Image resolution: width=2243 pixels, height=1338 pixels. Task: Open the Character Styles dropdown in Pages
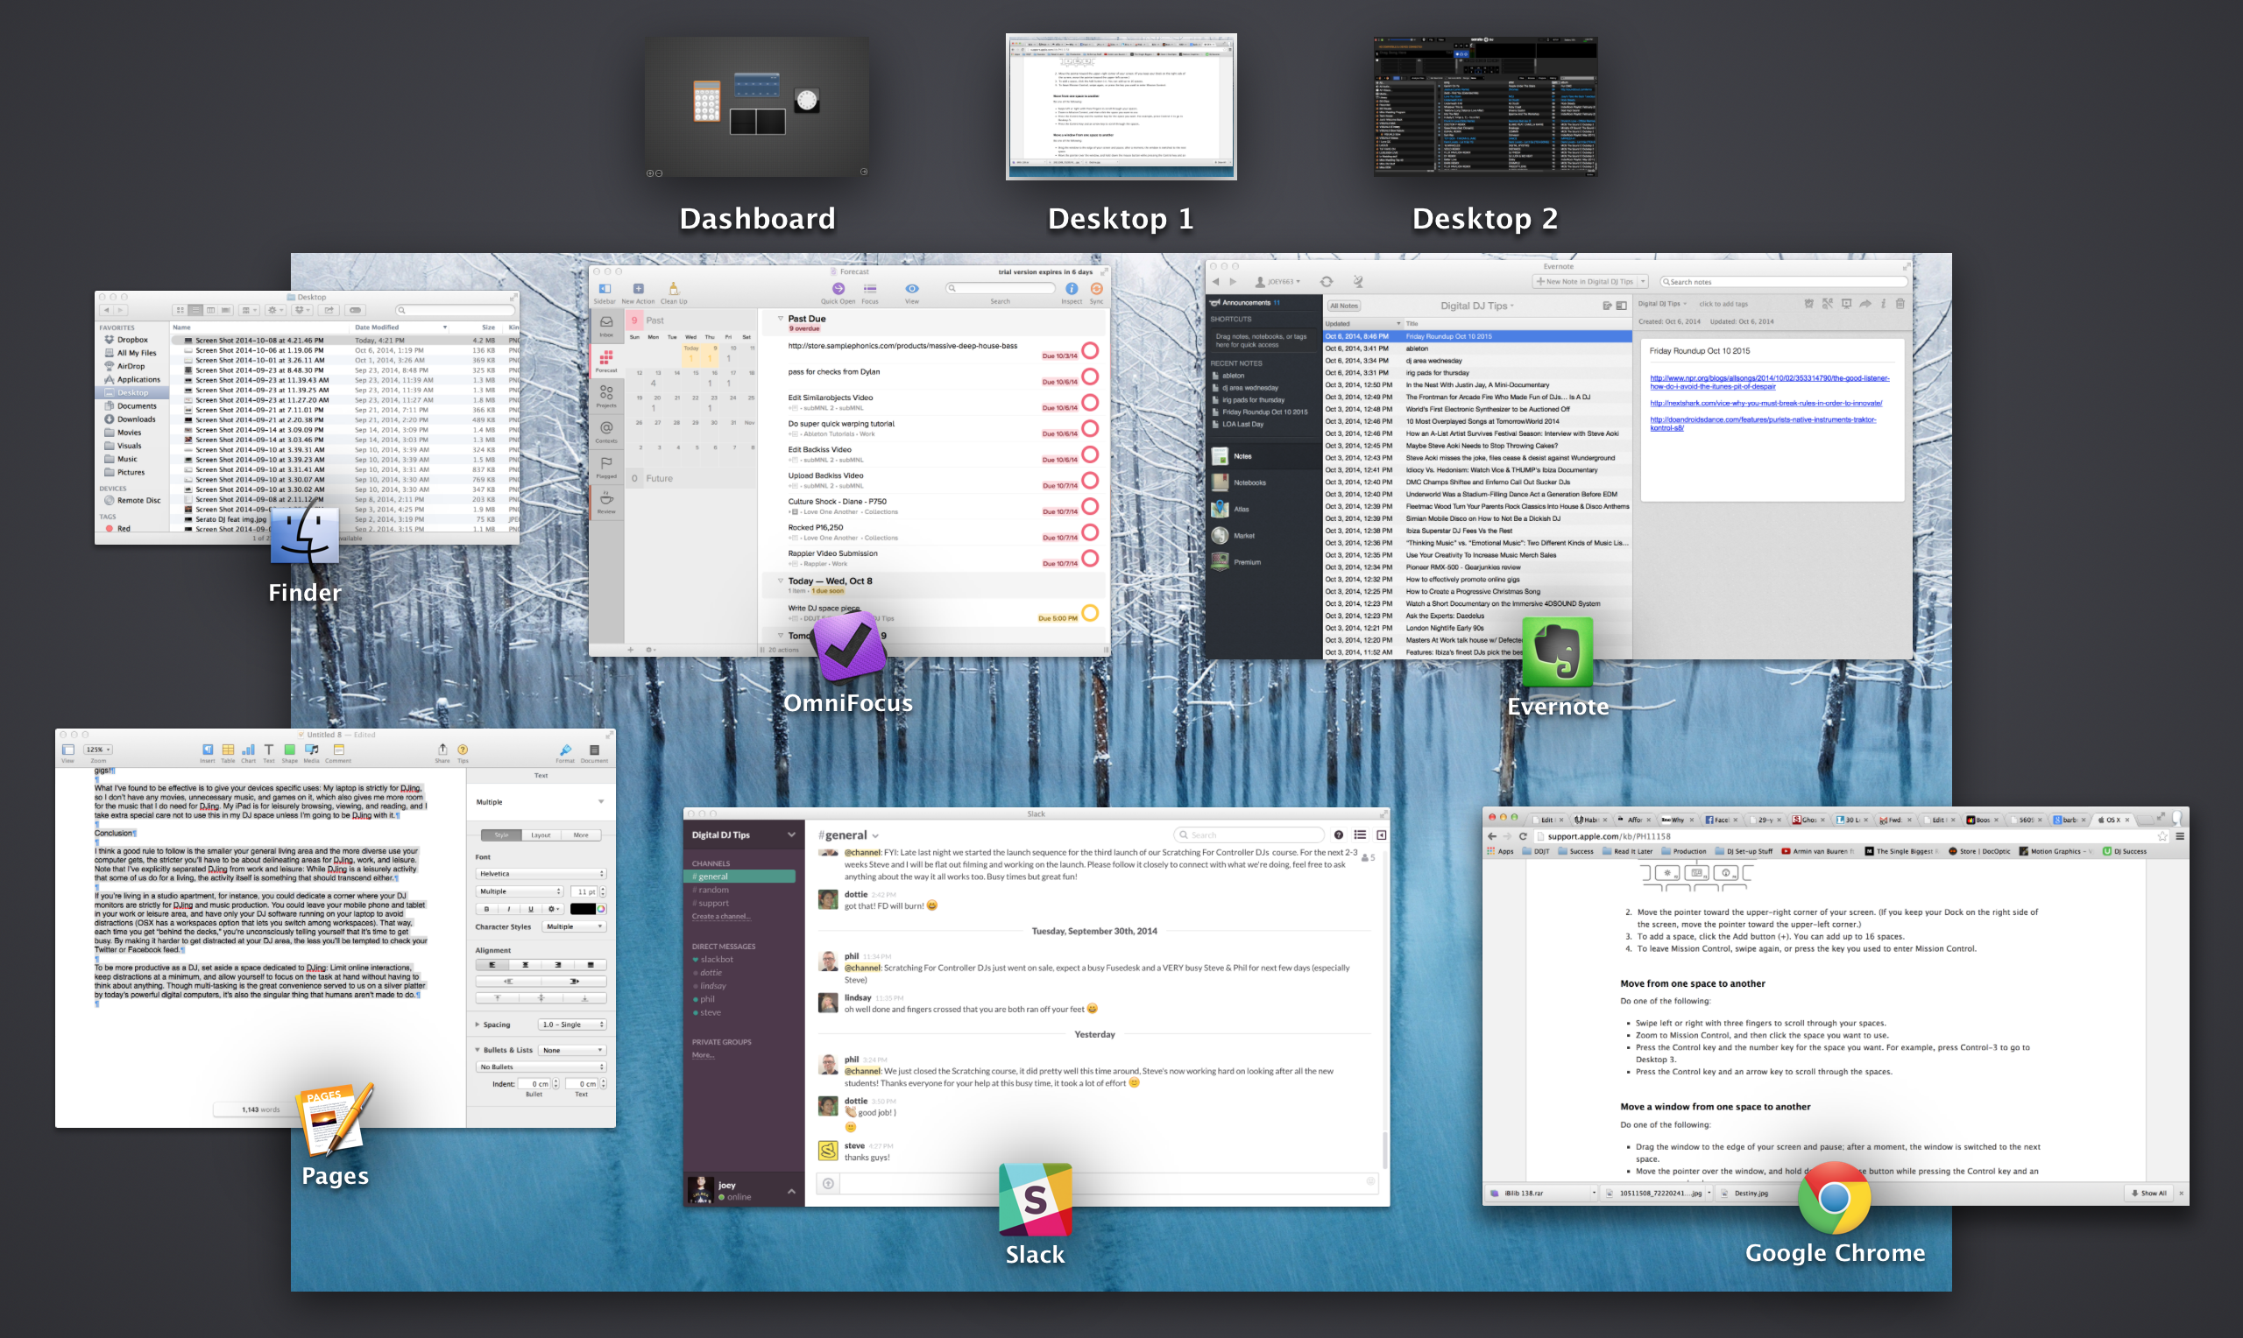(574, 926)
